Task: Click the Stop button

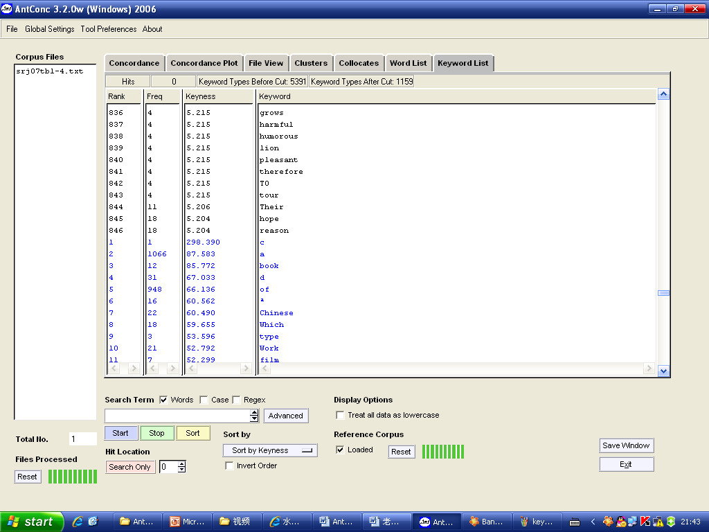Action: click(157, 434)
